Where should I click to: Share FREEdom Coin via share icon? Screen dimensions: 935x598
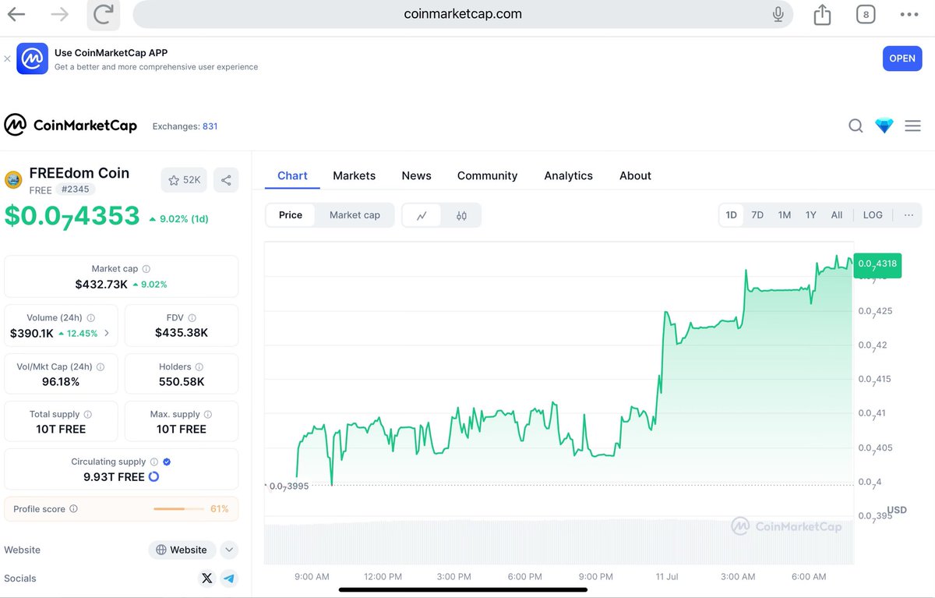226,180
